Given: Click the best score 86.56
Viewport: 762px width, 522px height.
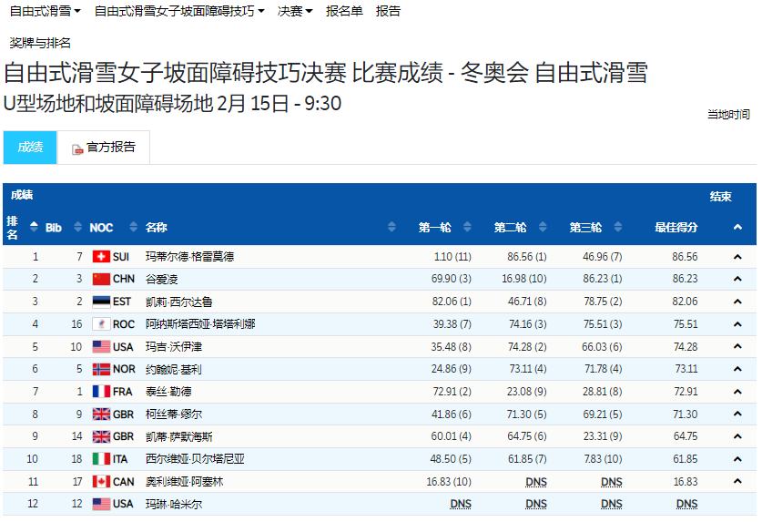Looking at the screenshot, I should (x=685, y=256).
